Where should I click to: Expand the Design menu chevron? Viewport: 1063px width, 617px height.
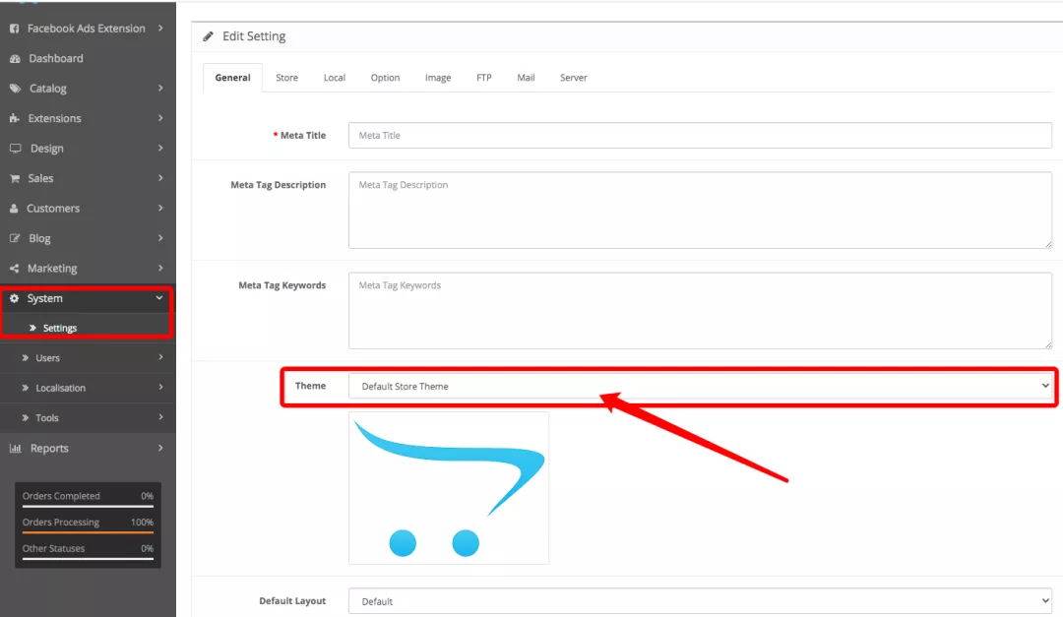160,148
